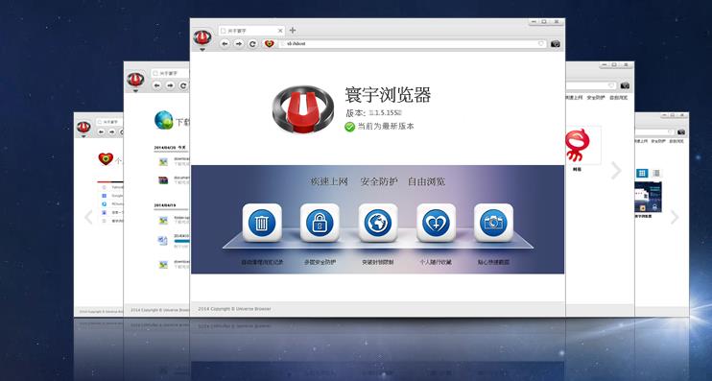Go back using front window's back arrow
The width and height of the screenshot is (712, 381).
click(225, 43)
